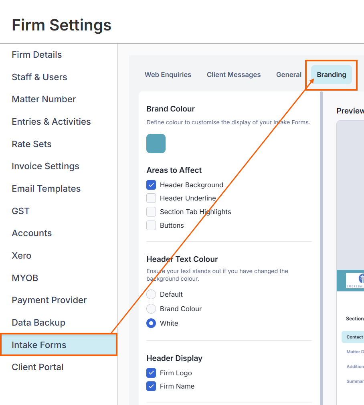
Task: Select the White header text radio
Action: (151, 323)
